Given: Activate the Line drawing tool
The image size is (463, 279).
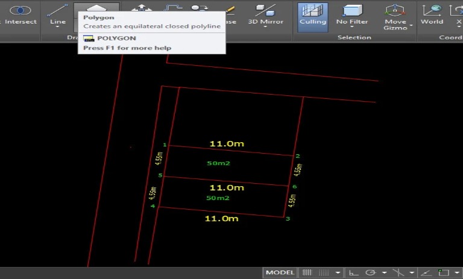Looking at the screenshot, I should tap(58, 13).
